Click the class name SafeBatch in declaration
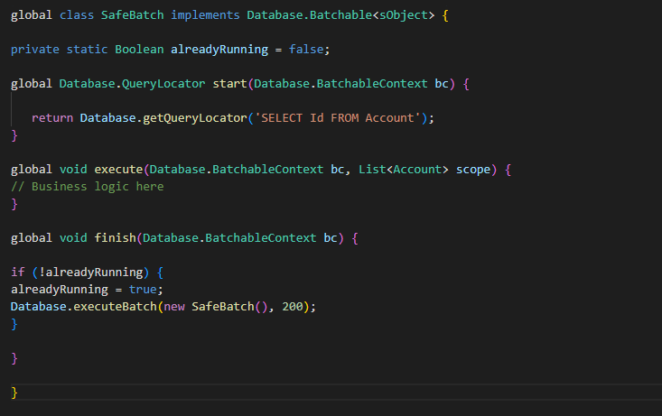 click(x=132, y=15)
